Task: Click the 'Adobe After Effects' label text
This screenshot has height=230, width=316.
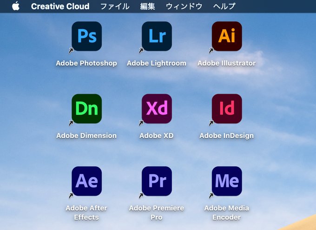Action: tap(86, 213)
